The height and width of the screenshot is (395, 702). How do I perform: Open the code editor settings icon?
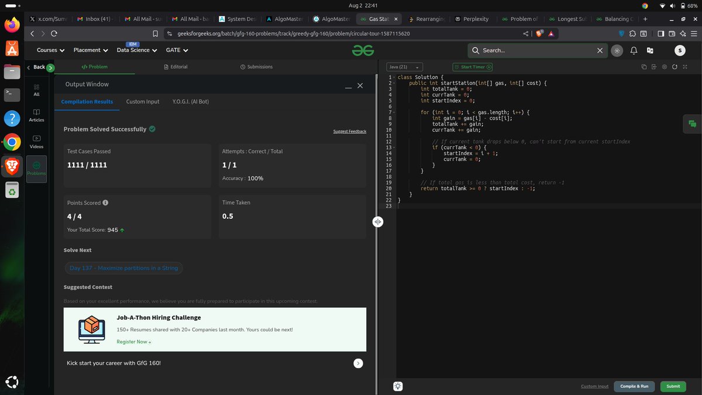(664, 67)
